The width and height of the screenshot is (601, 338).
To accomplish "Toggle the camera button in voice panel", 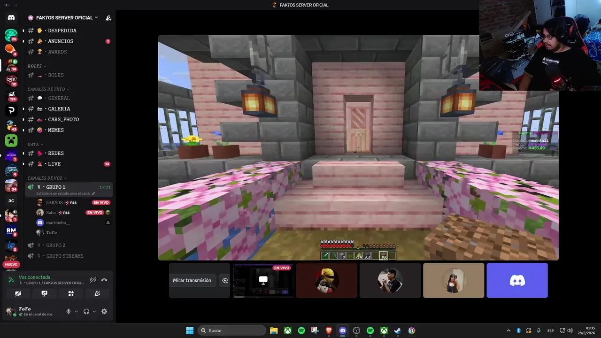I will pos(18,293).
